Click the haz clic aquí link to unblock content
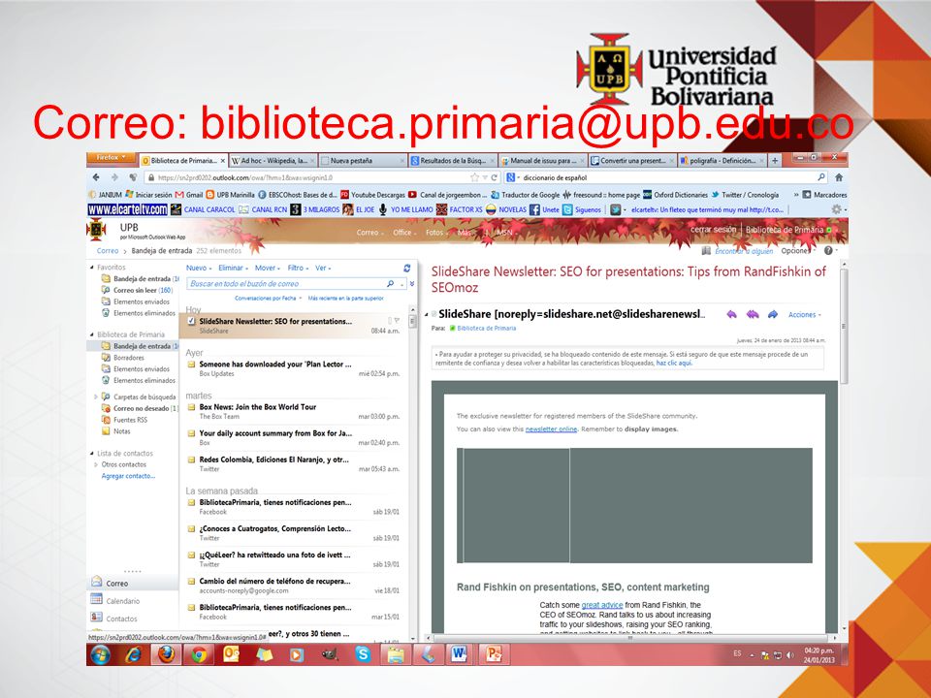 (x=674, y=363)
